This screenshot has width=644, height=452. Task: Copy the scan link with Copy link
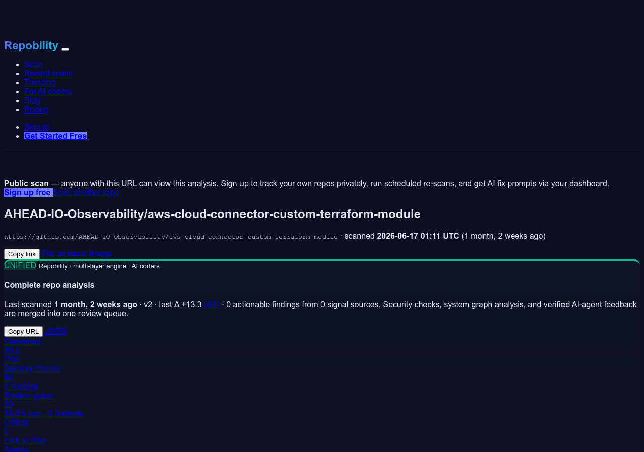coord(22,254)
